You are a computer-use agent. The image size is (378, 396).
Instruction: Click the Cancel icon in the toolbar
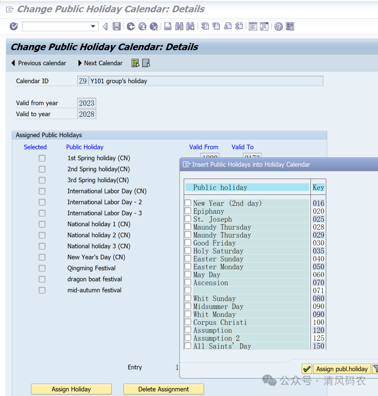(x=154, y=27)
